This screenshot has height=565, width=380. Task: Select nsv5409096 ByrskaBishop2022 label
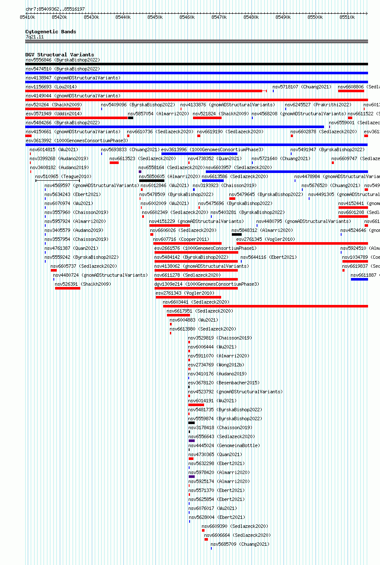(138, 105)
